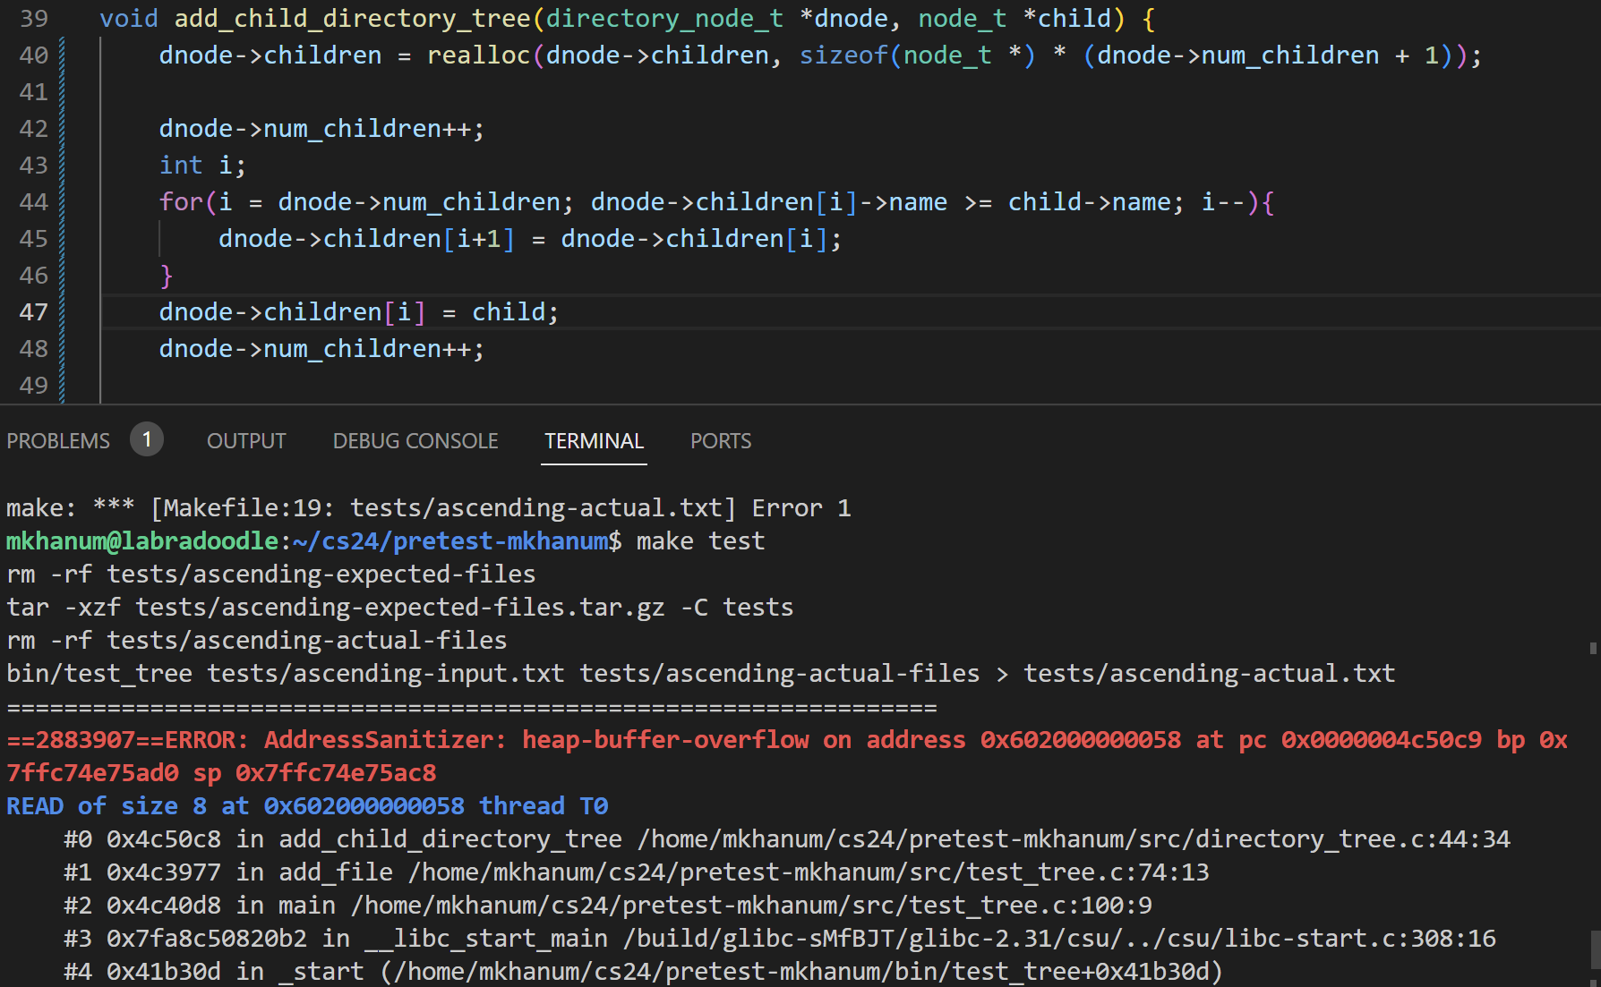This screenshot has width=1601, height=987.
Task: Select the TERMINAL tab
Action: coord(594,441)
